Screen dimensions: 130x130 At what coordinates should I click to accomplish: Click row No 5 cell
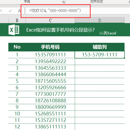(x=17, y=81)
